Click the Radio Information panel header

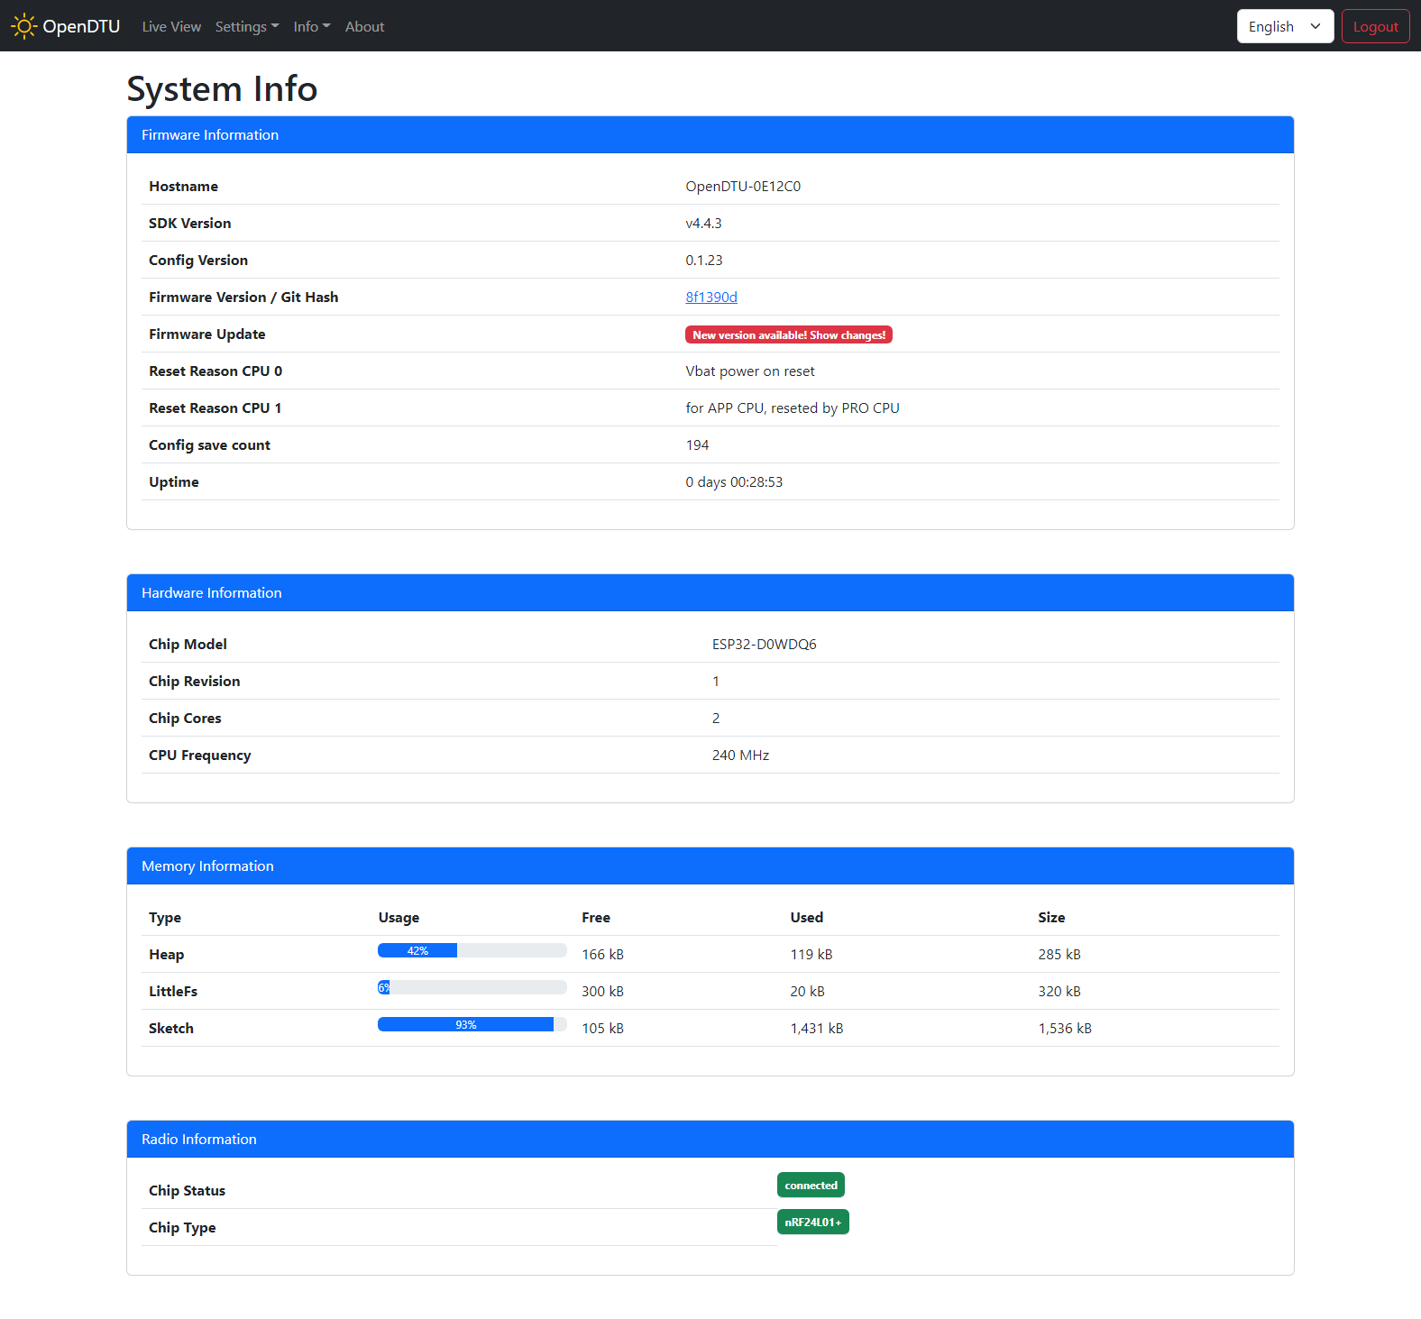710,1140
